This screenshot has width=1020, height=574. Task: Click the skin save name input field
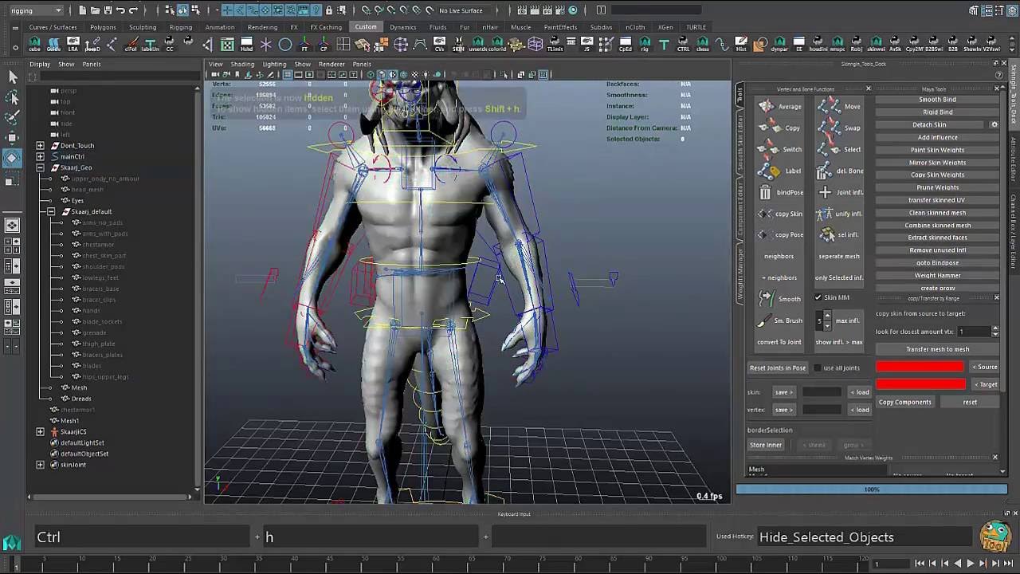pyautogui.click(x=822, y=392)
